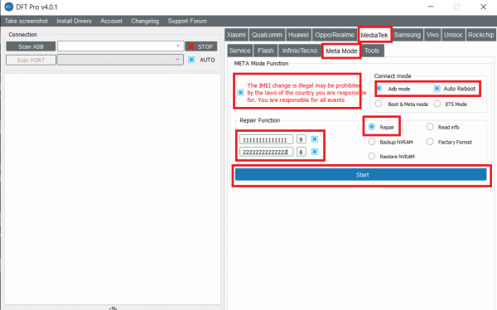Click the red X STOP button

click(x=201, y=46)
